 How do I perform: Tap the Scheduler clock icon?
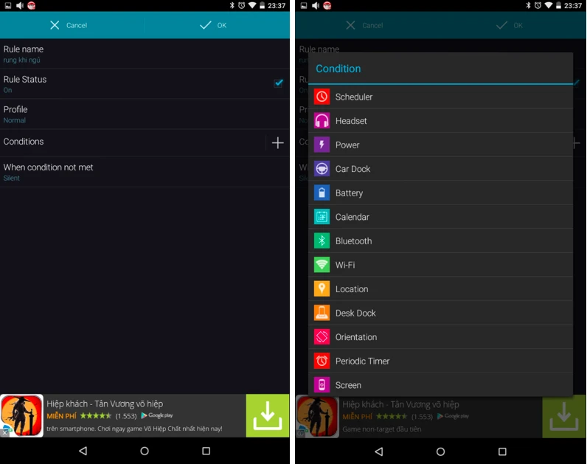[322, 97]
